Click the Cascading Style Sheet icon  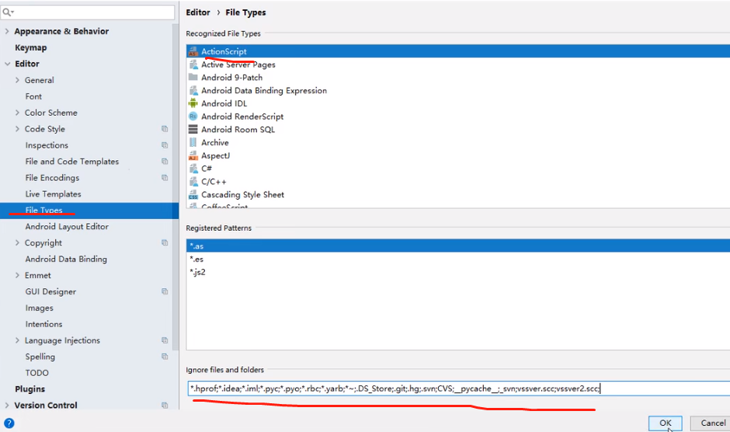(x=193, y=195)
